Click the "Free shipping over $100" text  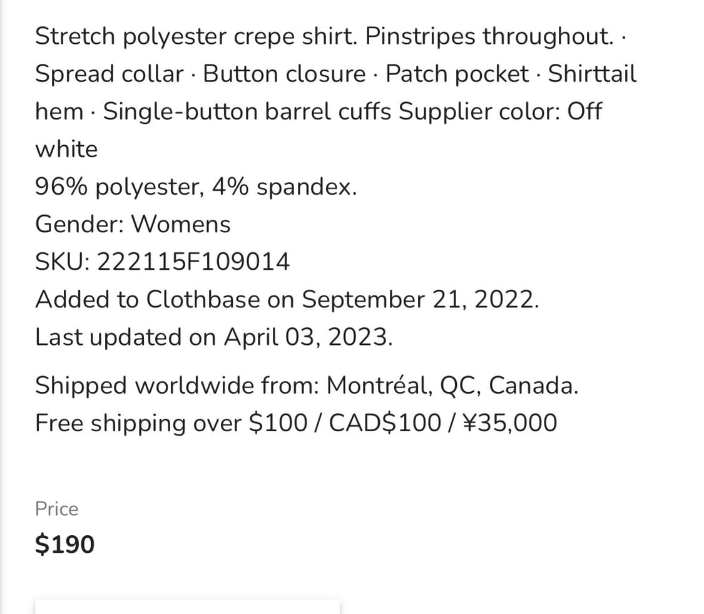[171, 422]
